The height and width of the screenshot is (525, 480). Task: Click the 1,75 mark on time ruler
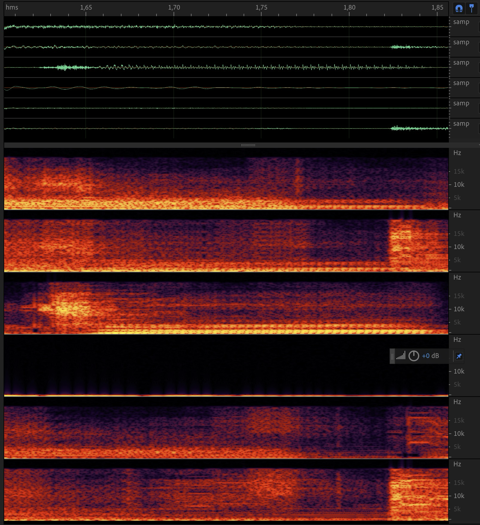pyautogui.click(x=261, y=8)
